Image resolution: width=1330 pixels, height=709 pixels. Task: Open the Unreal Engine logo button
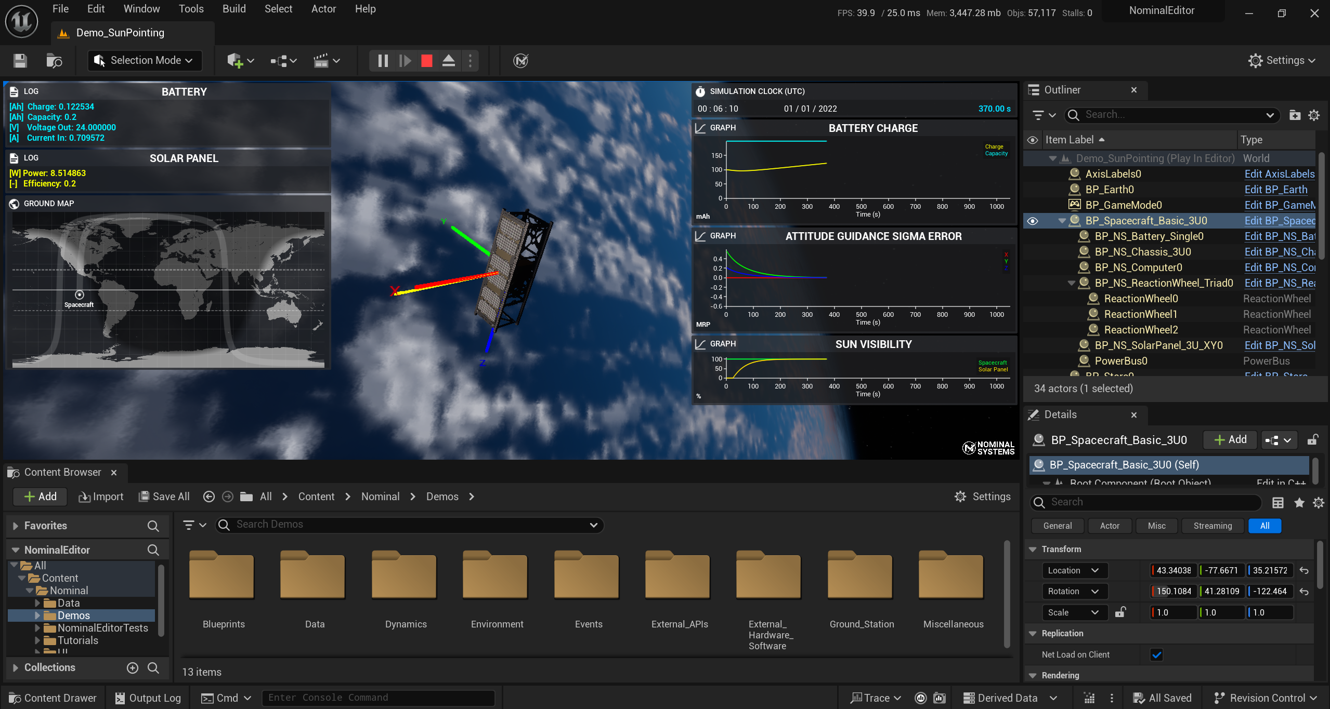coord(21,21)
